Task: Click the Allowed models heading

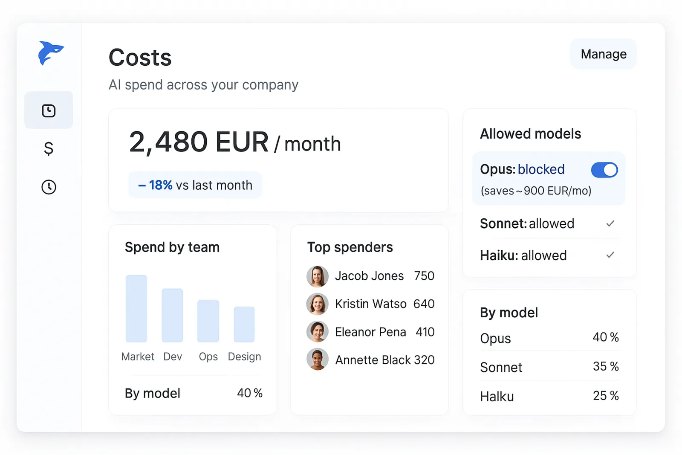Action: 530,134
